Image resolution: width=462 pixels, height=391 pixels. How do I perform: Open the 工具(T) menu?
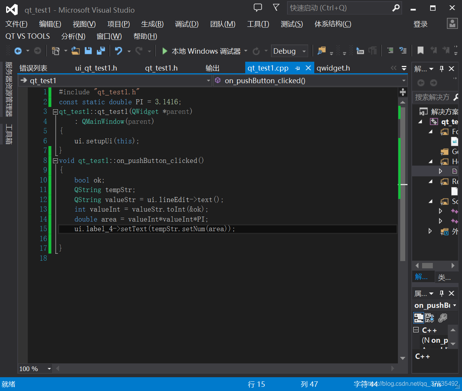coord(258,24)
